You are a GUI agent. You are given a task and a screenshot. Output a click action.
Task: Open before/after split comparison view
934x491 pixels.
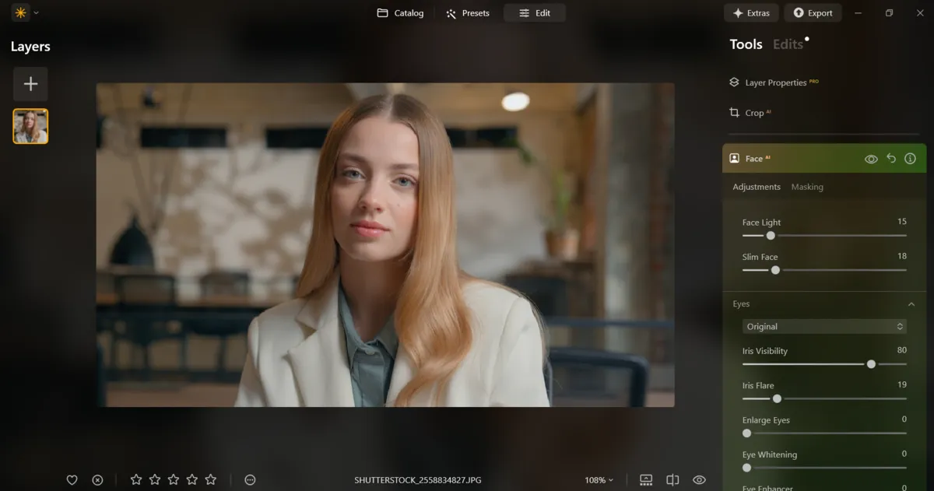click(x=674, y=479)
